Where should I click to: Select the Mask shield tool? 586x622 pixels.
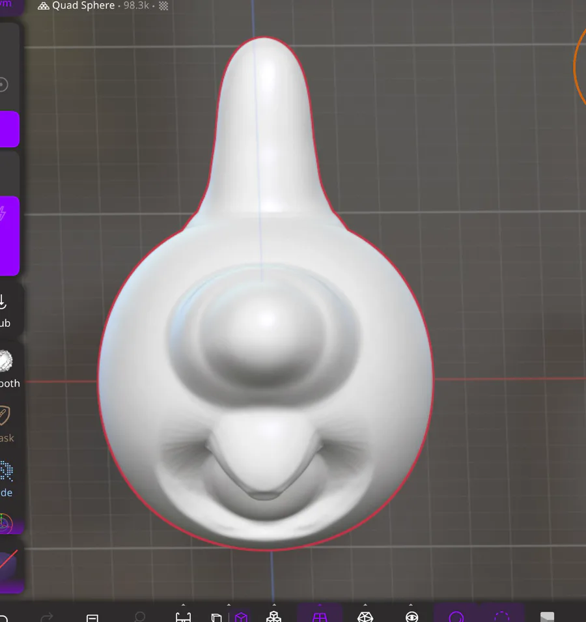click(x=6, y=423)
